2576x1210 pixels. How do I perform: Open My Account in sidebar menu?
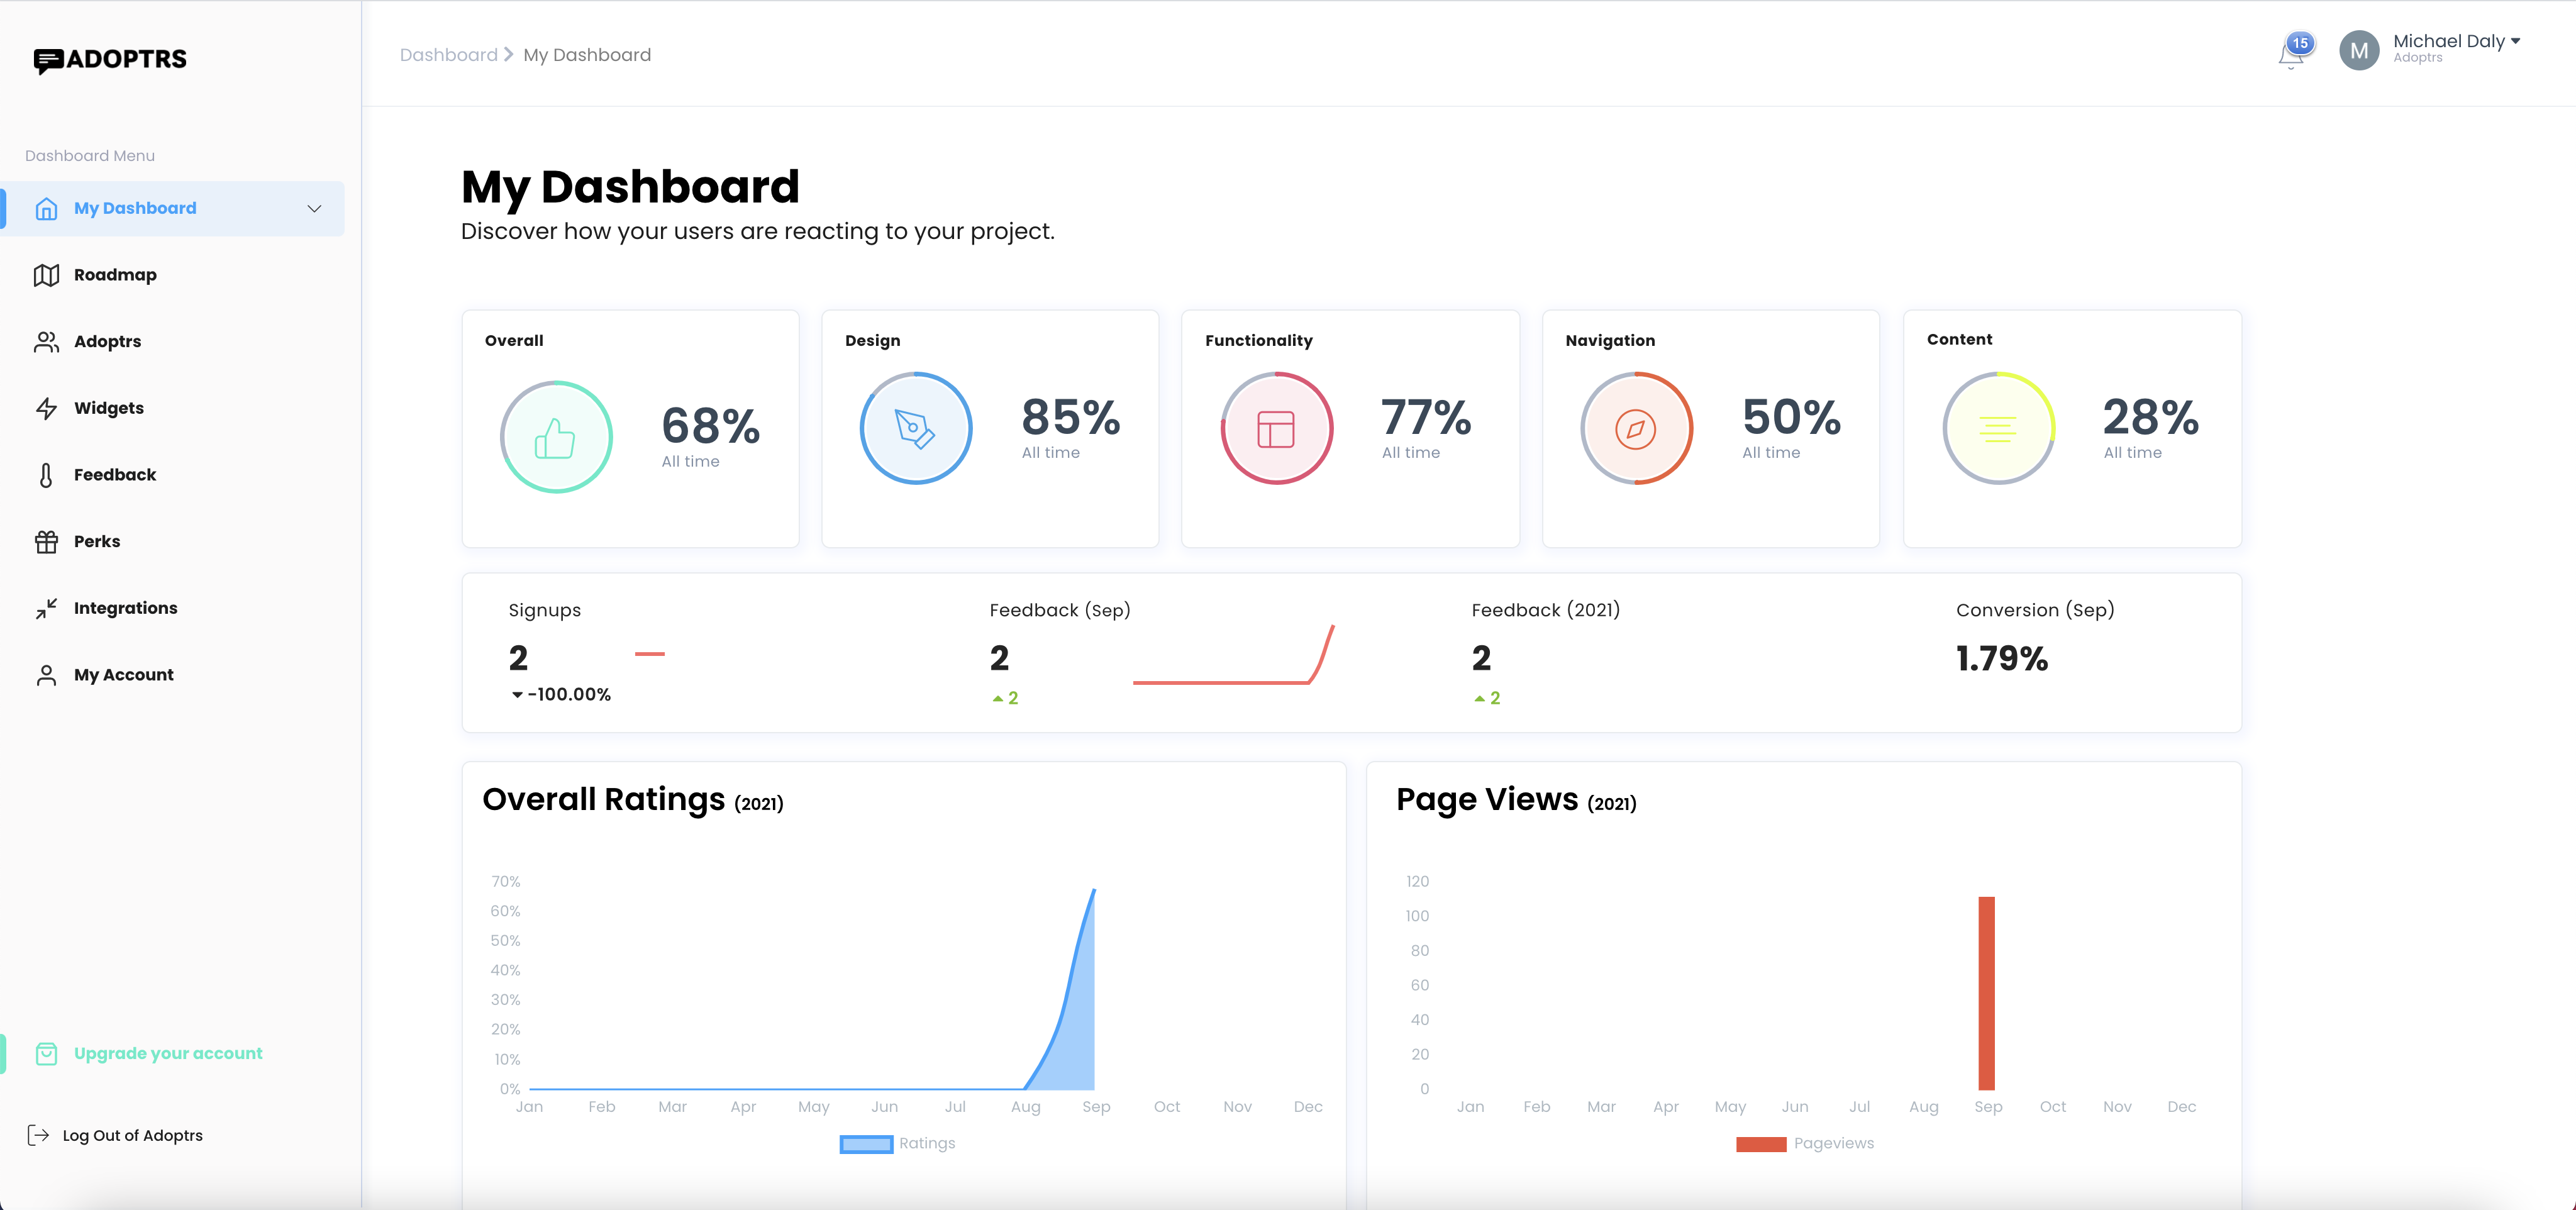point(123,675)
